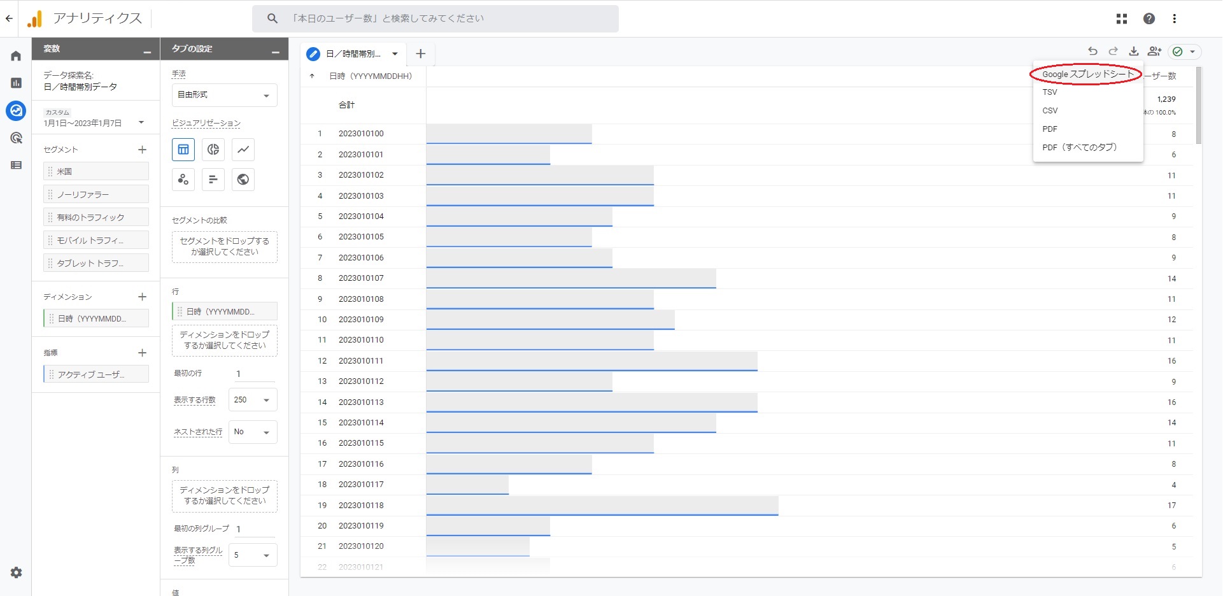Screen dimensions: 1223x596
Task: Redo the change in exploration
Action: coord(1113,52)
